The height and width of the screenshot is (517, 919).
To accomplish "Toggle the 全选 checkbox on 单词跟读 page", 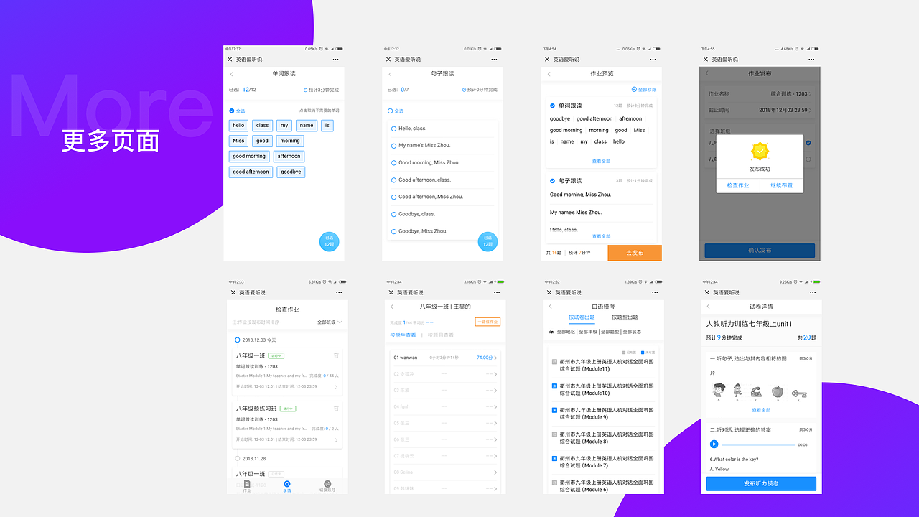I will pos(231,111).
